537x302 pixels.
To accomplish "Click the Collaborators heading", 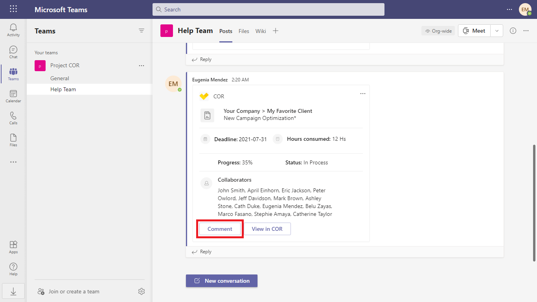I will point(235,180).
